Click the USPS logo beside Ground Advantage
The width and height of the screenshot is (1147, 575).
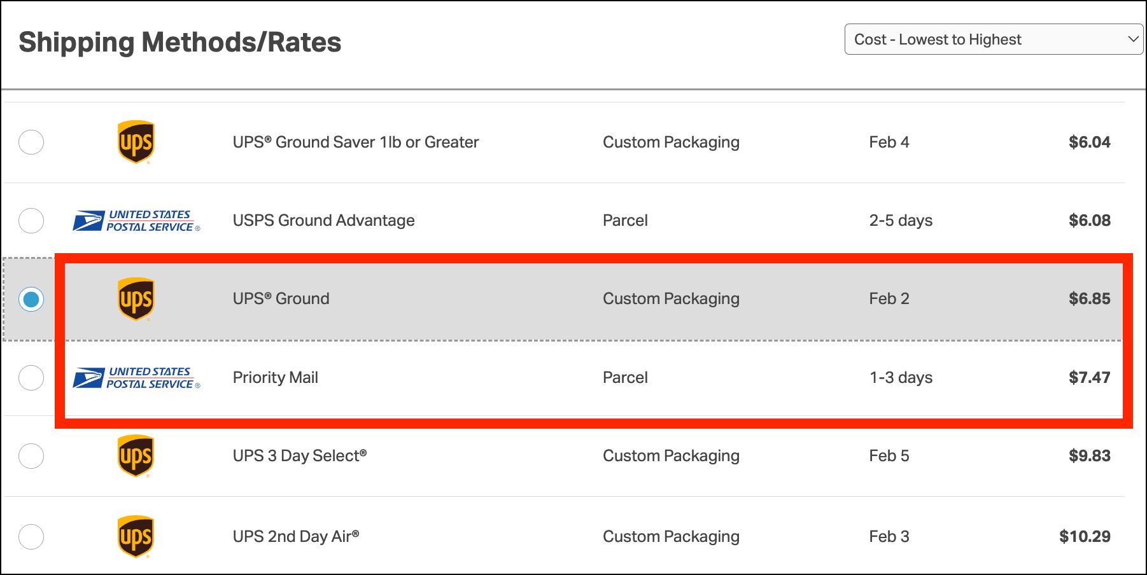[136, 221]
